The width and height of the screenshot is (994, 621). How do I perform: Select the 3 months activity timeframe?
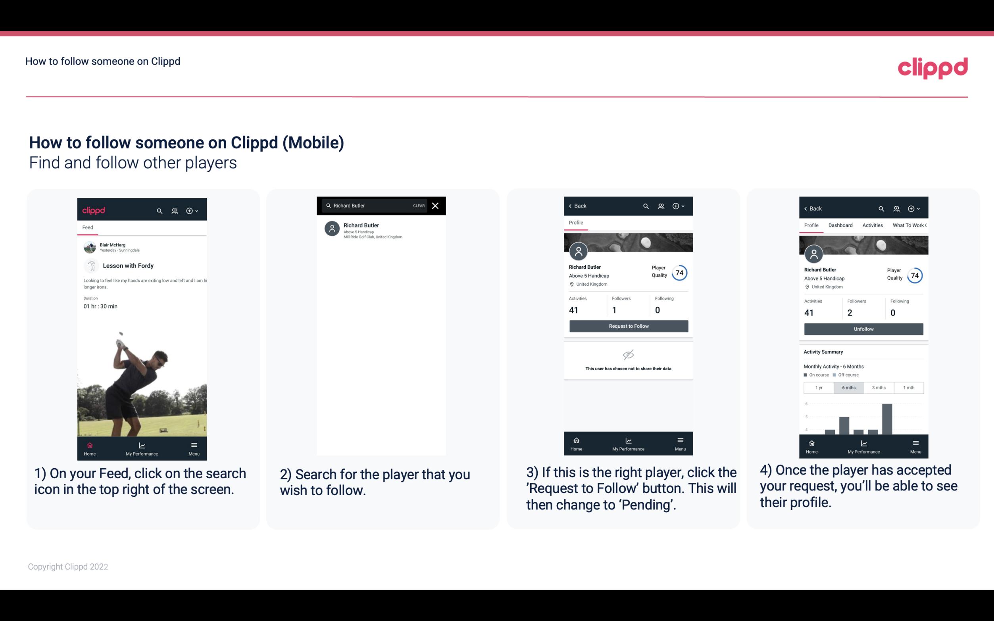(879, 387)
